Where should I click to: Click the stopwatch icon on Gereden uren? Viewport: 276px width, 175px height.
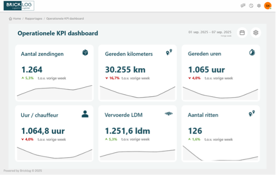coord(252,52)
